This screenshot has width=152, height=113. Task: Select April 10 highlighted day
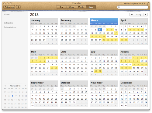(130, 30)
